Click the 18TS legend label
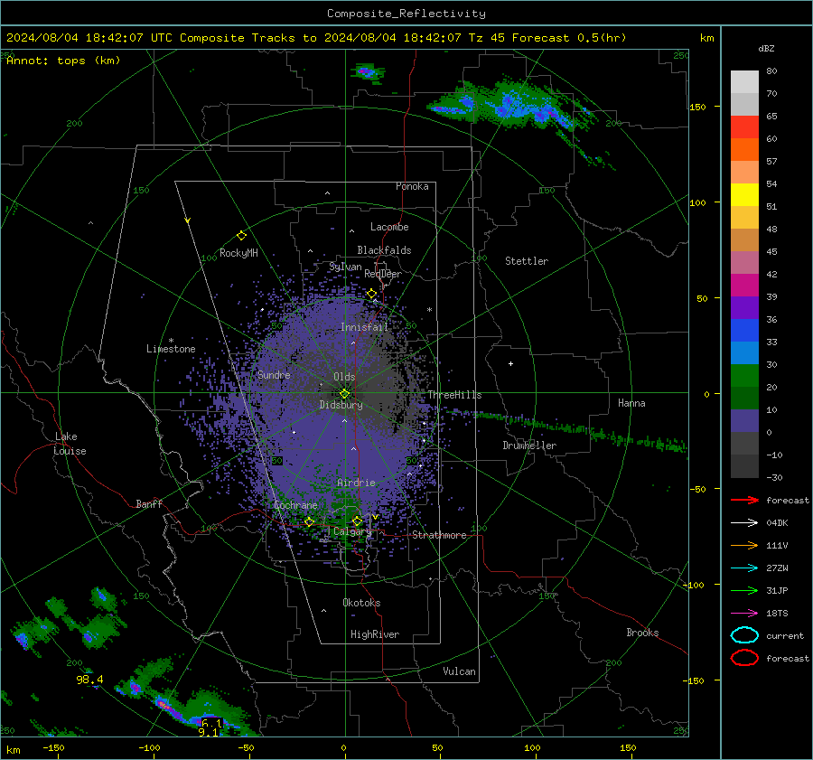Screen dimensions: 813x760 coord(777,614)
